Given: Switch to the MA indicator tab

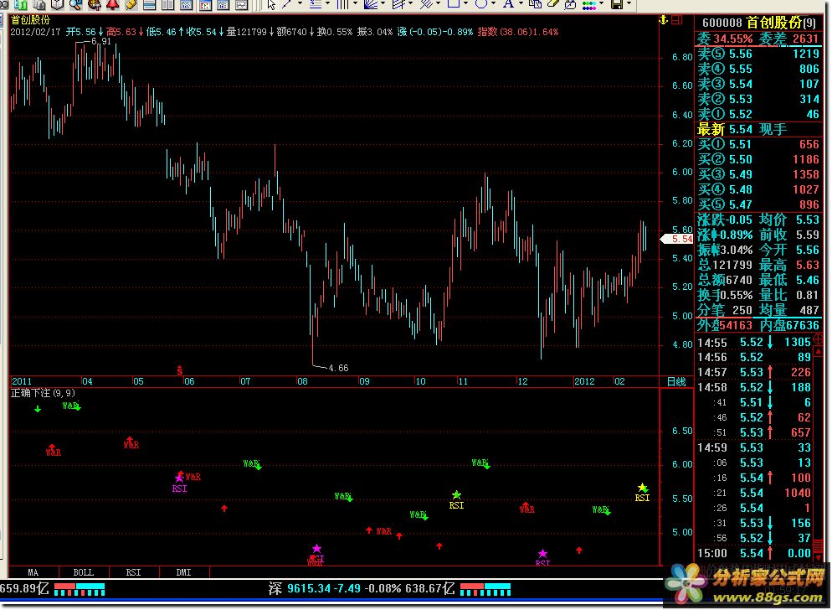Looking at the screenshot, I should point(33,572).
